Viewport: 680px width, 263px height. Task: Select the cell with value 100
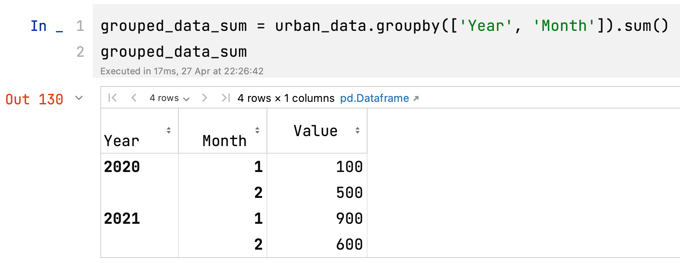click(317, 167)
